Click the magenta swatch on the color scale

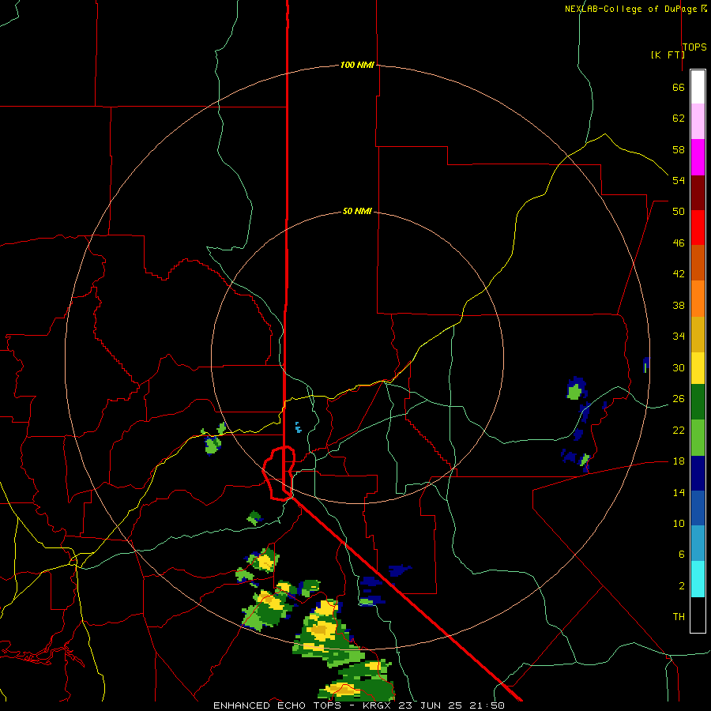point(698,157)
